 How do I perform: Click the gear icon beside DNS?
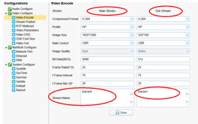point(14,60)
